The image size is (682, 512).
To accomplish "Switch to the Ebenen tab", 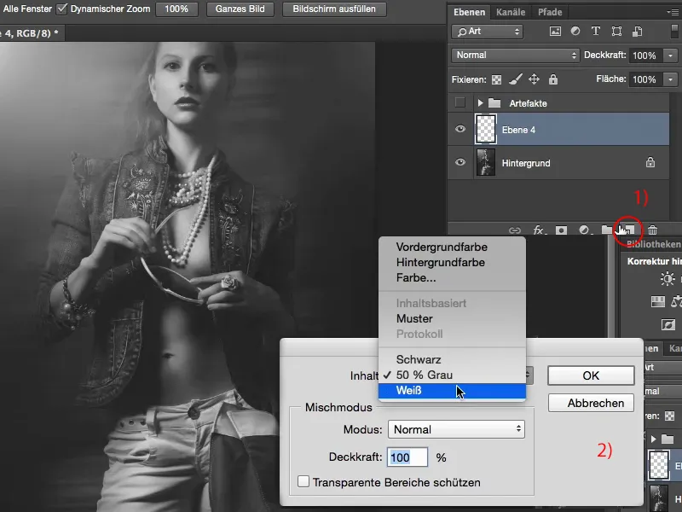I will point(469,12).
